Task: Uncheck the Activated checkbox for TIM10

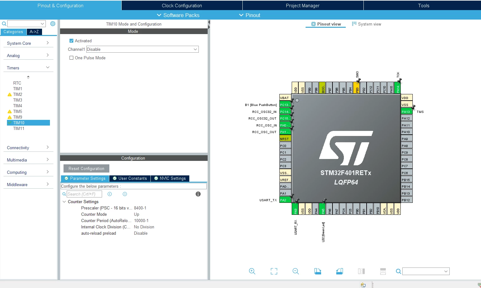Action: [71, 41]
